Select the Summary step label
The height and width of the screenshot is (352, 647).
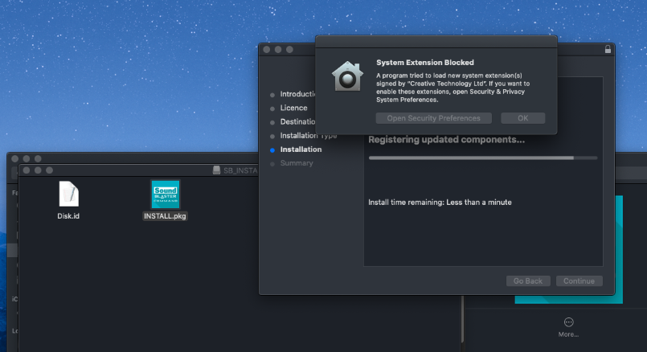[x=297, y=163]
